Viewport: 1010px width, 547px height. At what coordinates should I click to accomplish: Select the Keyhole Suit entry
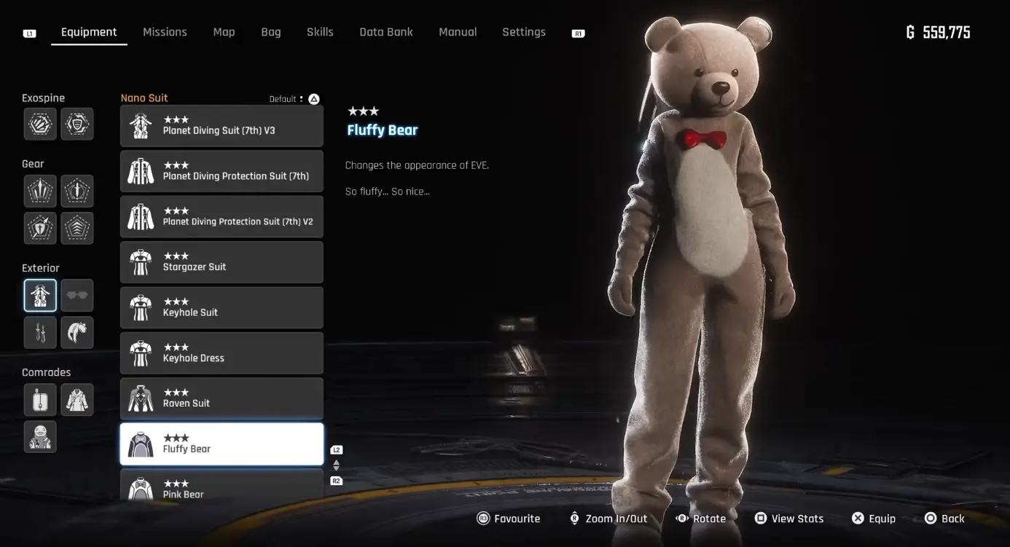pyautogui.click(x=222, y=308)
